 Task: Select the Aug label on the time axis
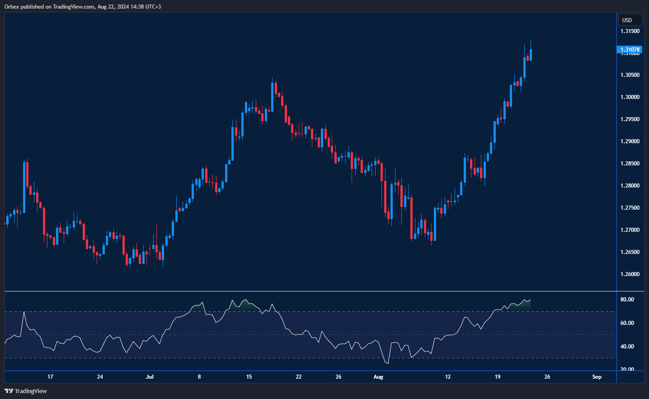pyautogui.click(x=378, y=376)
